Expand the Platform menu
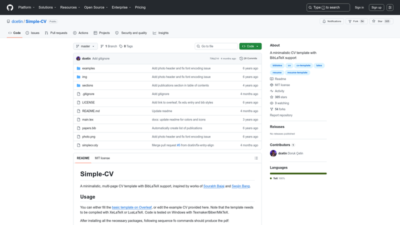400x225 pixels. (26, 7)
